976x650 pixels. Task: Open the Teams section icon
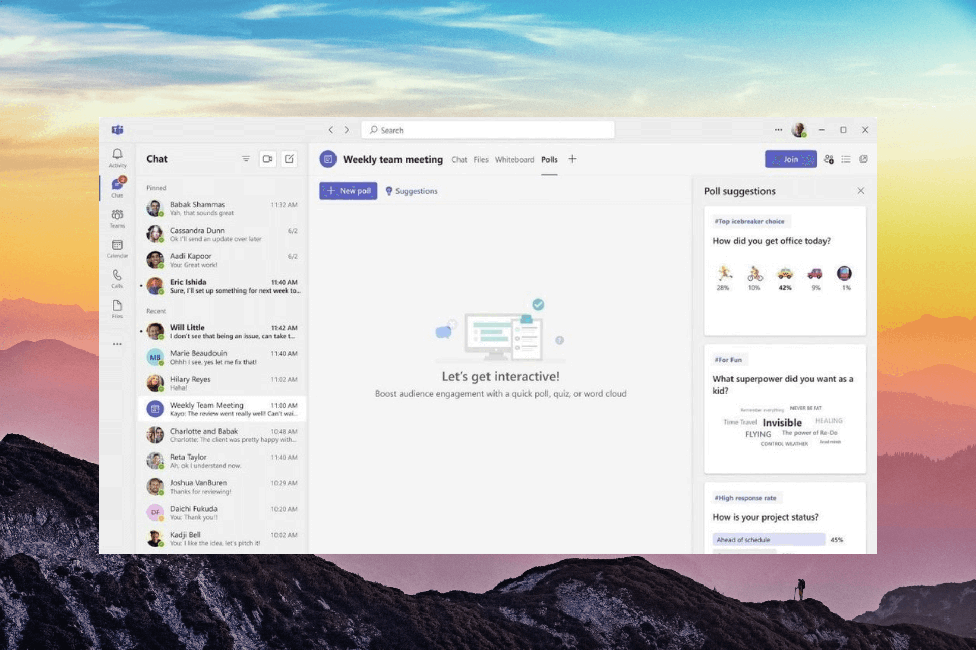click(x=117, y=218)
